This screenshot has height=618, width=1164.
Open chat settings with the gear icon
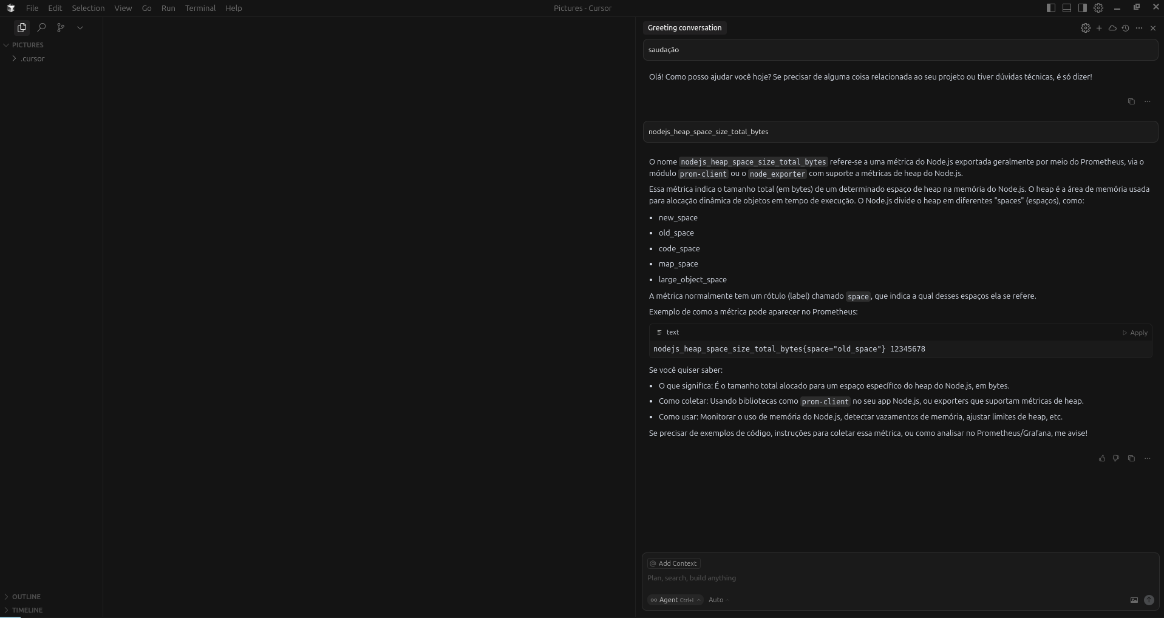click(x=1086, y=28)
